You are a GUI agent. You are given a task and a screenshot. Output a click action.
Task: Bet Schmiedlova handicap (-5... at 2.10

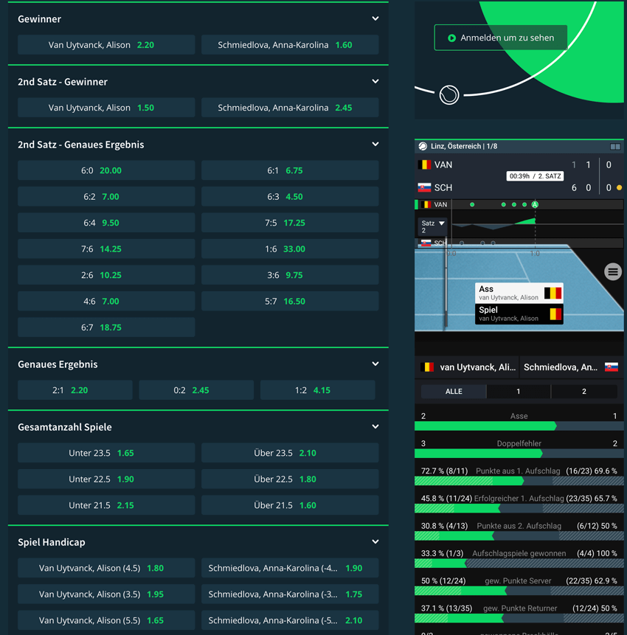[x=290, y=620]
